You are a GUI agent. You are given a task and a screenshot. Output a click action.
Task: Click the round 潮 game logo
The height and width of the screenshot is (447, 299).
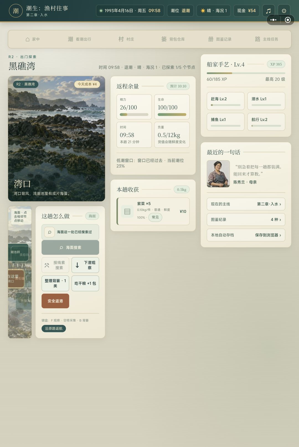click(x=16, y=11)
